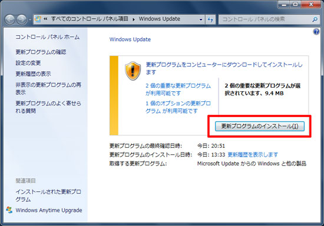Click Windows Anytime Upgrade link
Screen dimensions: 324x226
point(49,210)
